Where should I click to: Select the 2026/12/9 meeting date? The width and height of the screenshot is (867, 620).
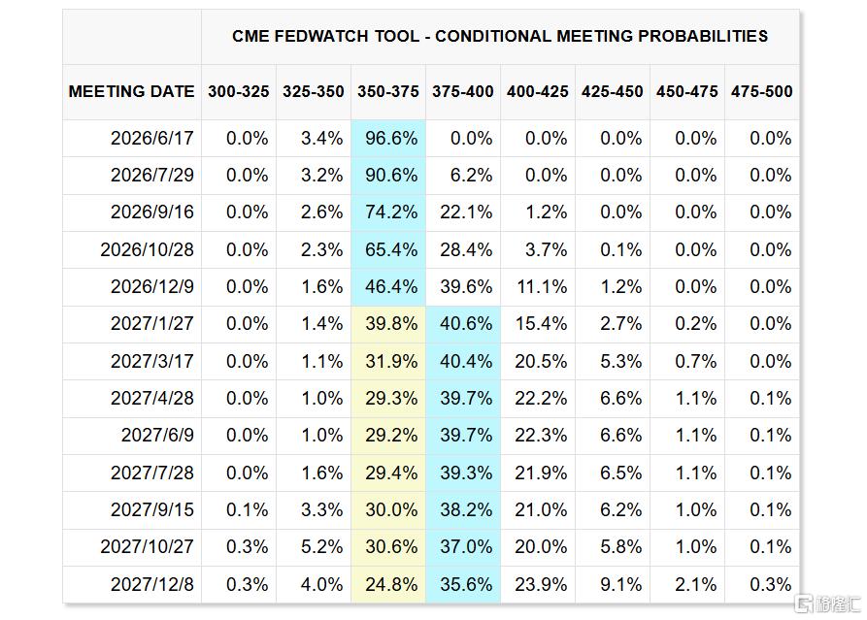(152, 287)
